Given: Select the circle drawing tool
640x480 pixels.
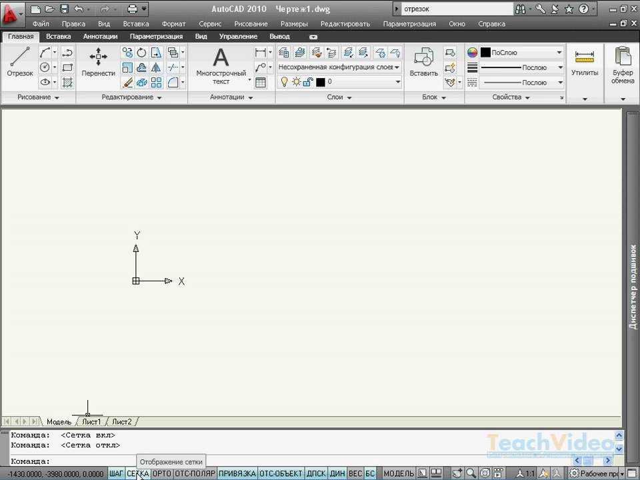Looking at the screenshot, I should pyautogui.click(x=45, y=67).
